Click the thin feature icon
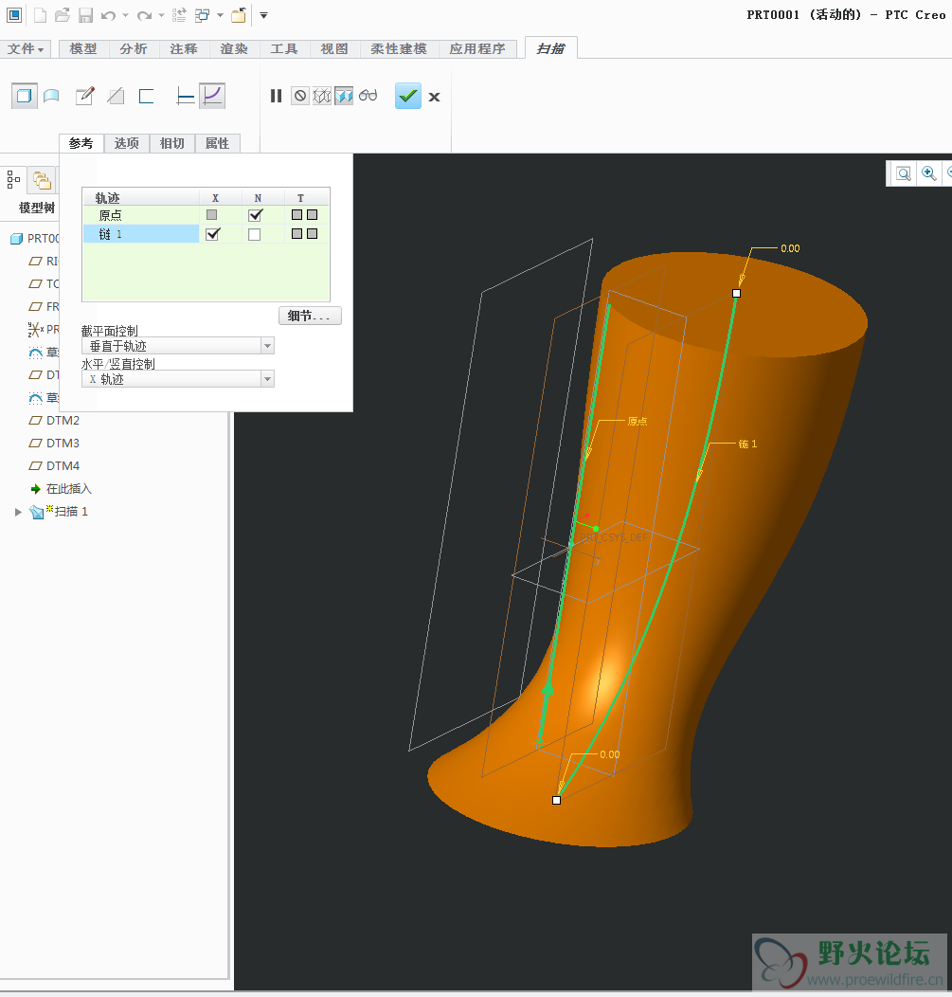 click(147, 96)
